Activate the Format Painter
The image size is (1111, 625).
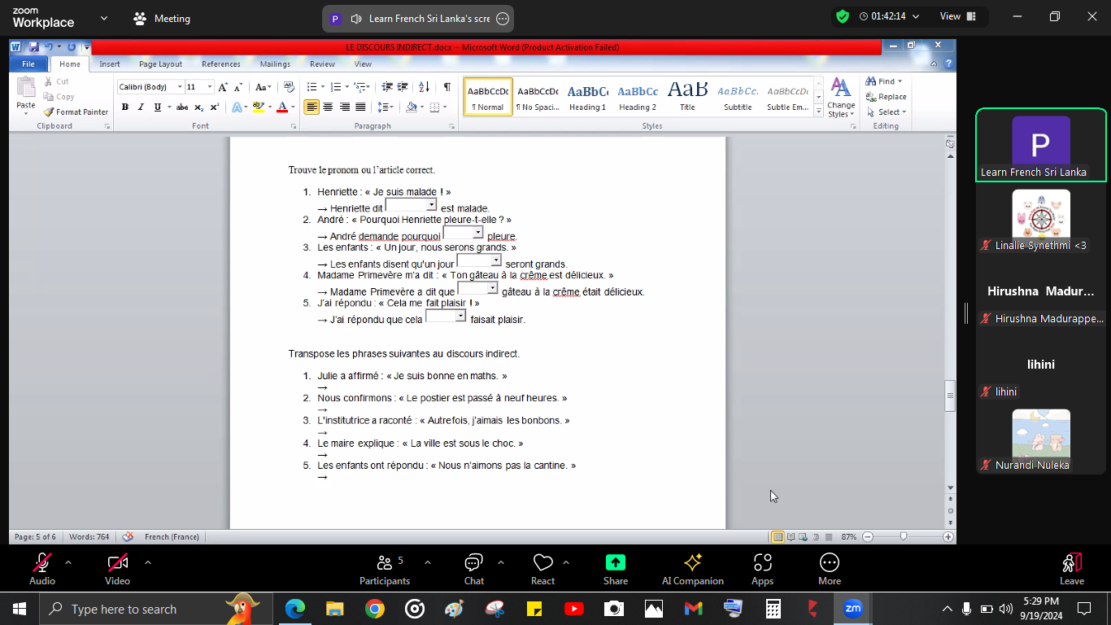point(76,112)
